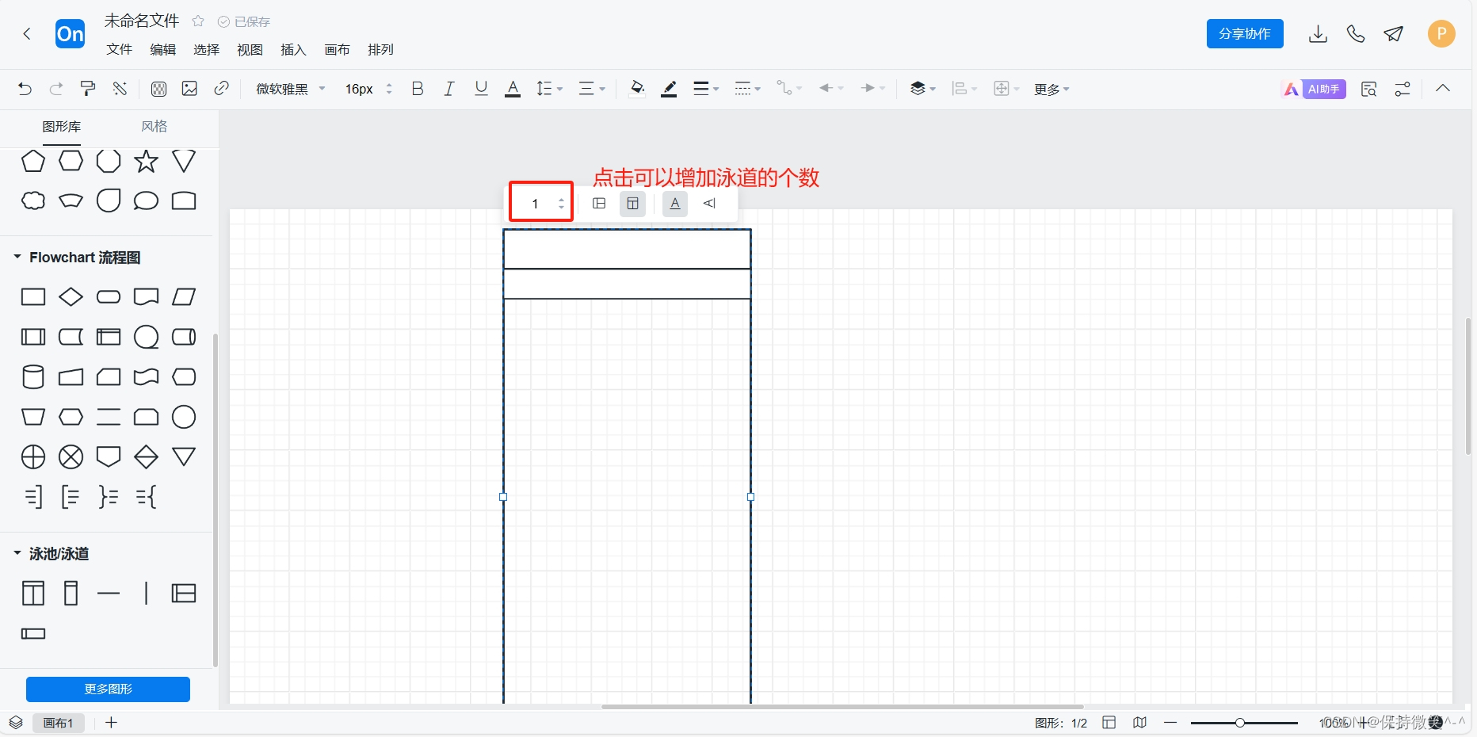The width and height of the screenshot is (1477, 737).
Task: Click the zoom slider handle
Action: tap(1240, 723)
